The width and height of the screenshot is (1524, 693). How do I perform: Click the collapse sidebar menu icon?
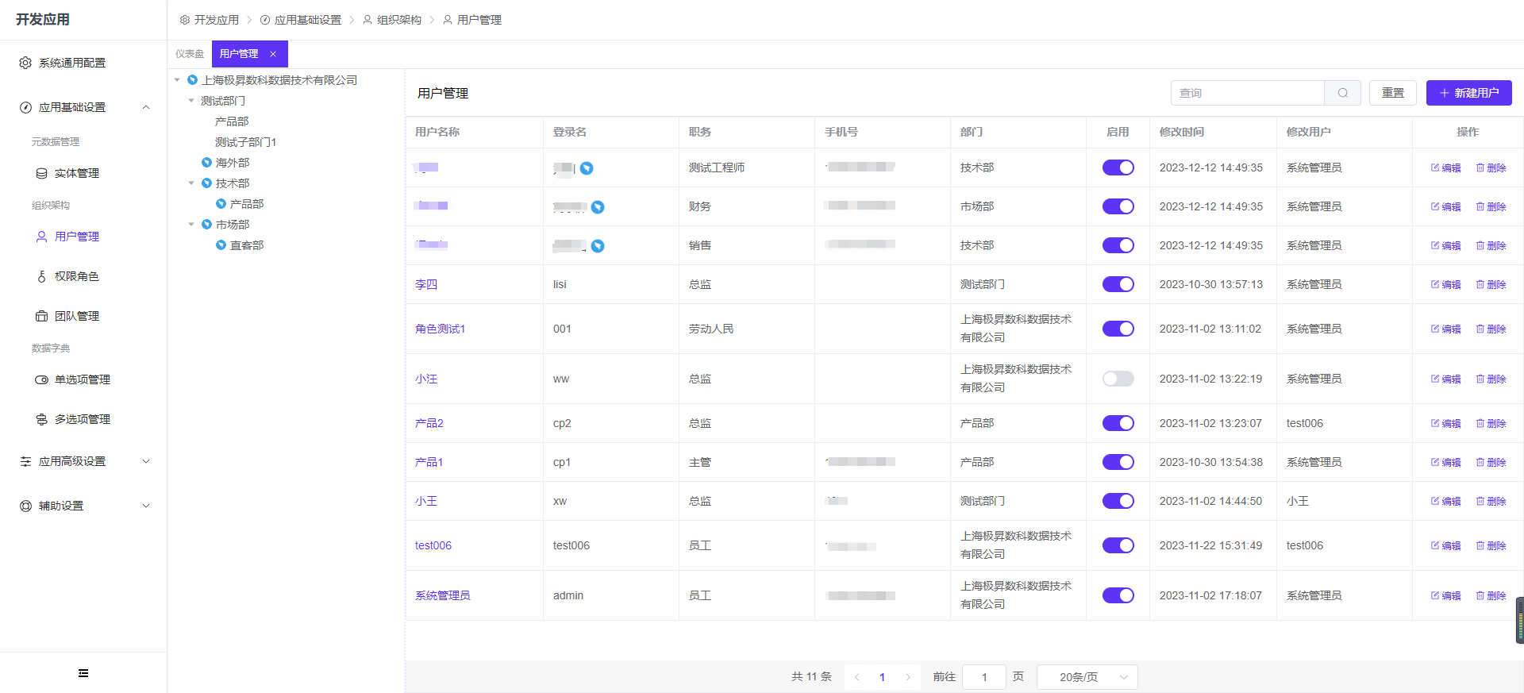pos(83,673)
